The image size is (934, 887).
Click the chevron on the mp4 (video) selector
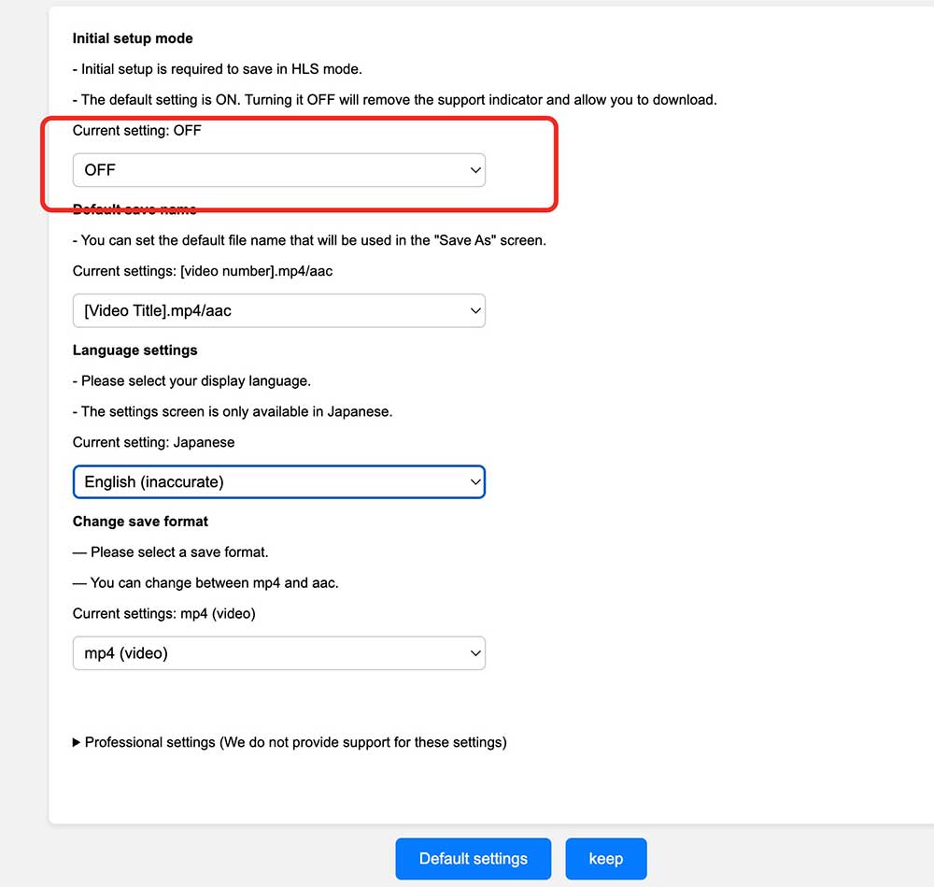475,653
